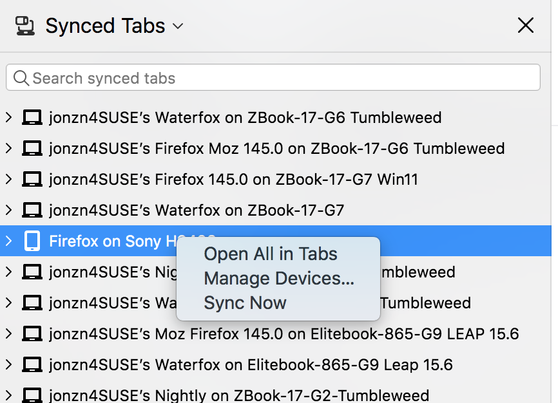Click the laptop icon for Firefox 145.0 Win11
Viewport: 558px width, 403px height.
(x=32, y=180)
